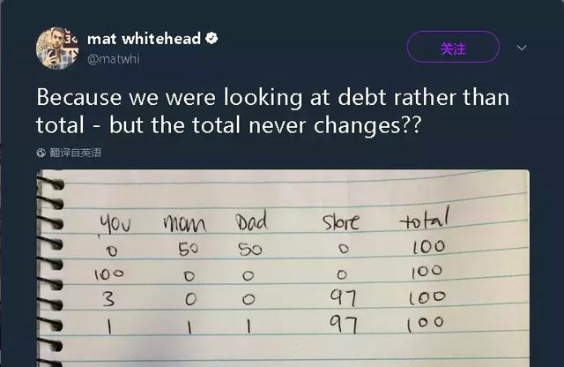This screenshot has width=564, height=367.
Task: Click the handwritten 3 in You column
Action: click(108, 299)
